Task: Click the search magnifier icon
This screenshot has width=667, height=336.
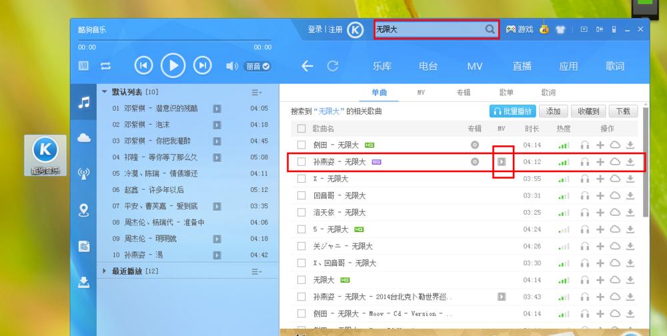Action: 490,29
